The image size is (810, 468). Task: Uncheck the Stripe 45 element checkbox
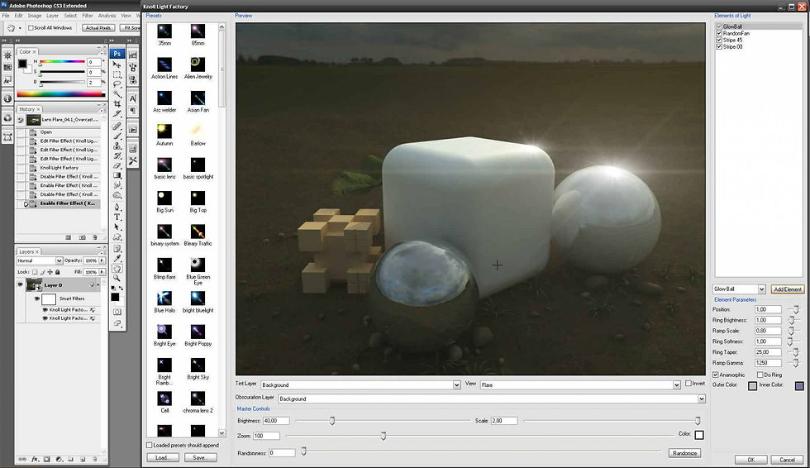click(718, 40)
